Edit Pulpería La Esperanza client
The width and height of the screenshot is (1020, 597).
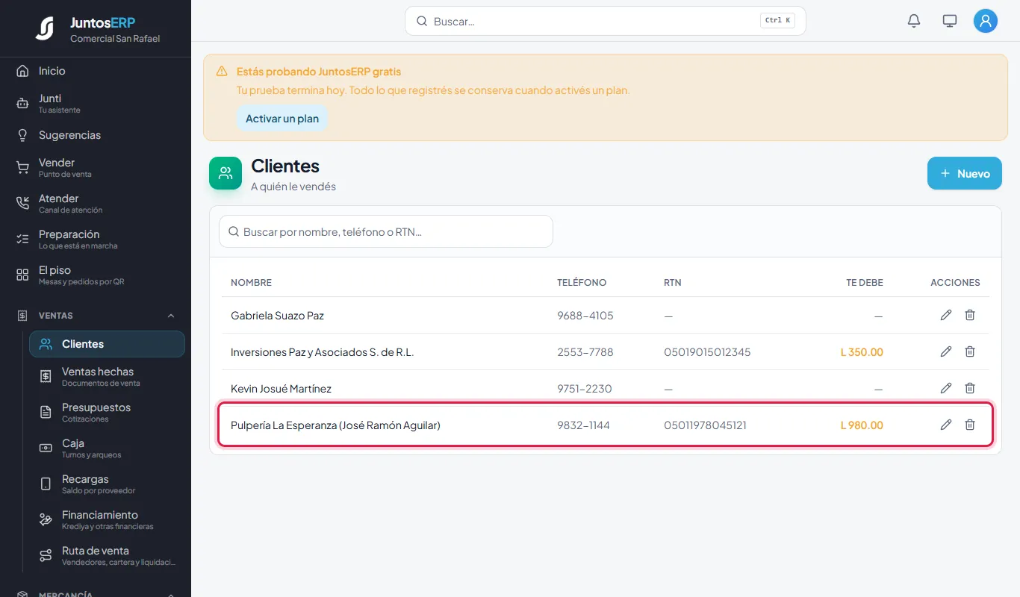tap(946, 425)
